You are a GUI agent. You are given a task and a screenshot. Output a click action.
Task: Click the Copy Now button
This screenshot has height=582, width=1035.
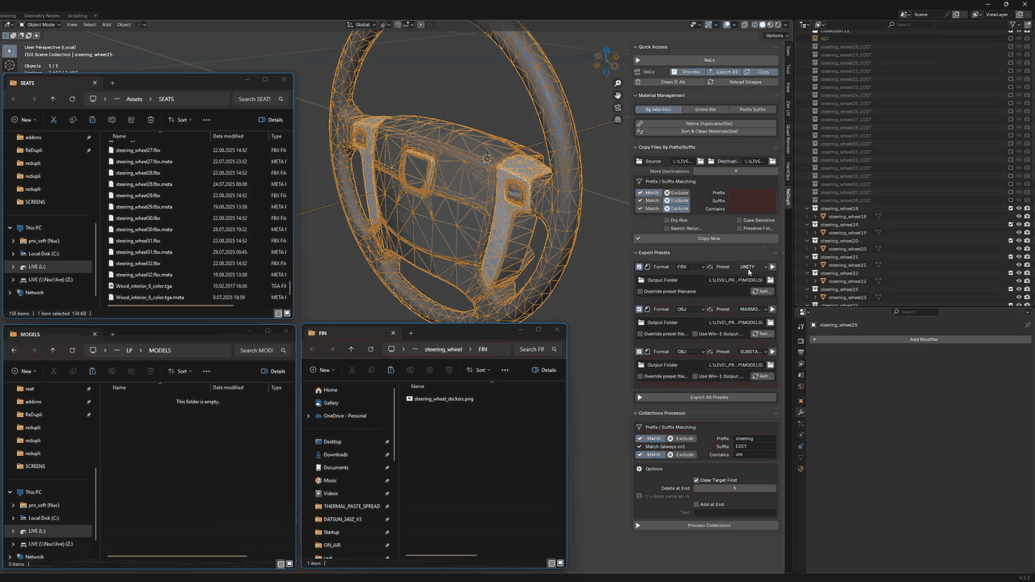706,238
